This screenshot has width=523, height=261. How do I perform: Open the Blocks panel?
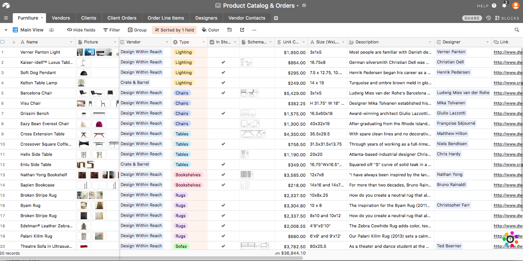click(x=507, y=18)
